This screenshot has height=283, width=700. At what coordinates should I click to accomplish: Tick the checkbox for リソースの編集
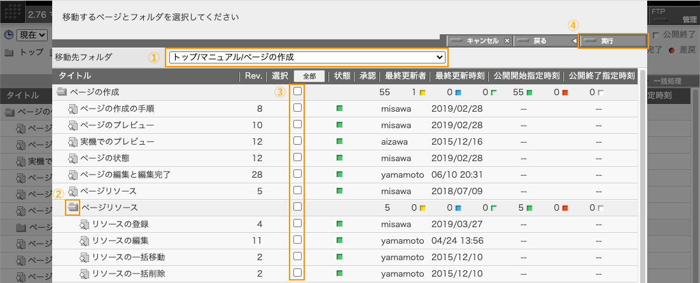pyautogui.click(x=297, y=240)
